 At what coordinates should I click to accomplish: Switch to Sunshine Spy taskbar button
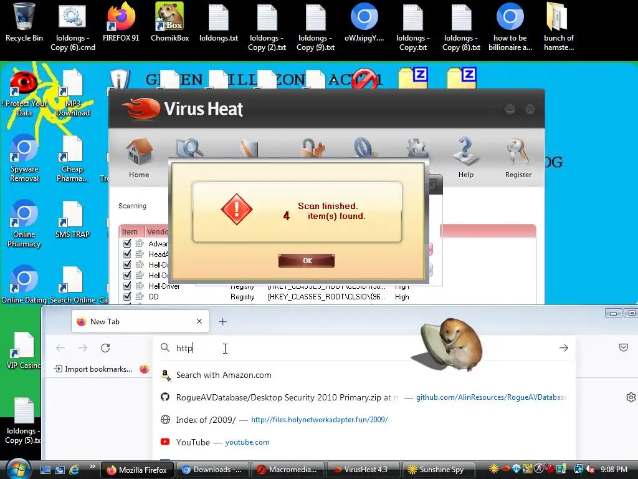click(439, 470)
